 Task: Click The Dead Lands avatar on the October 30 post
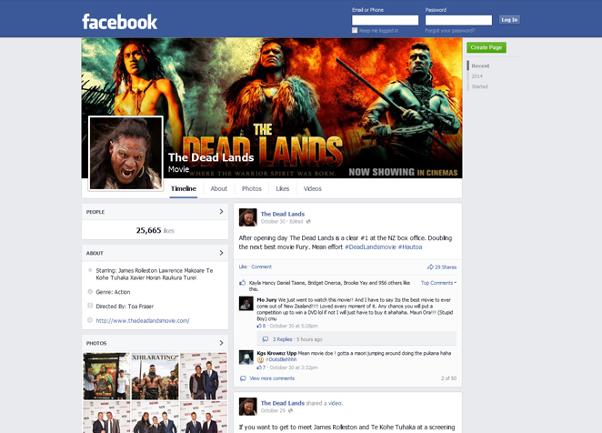click(247, 217)
